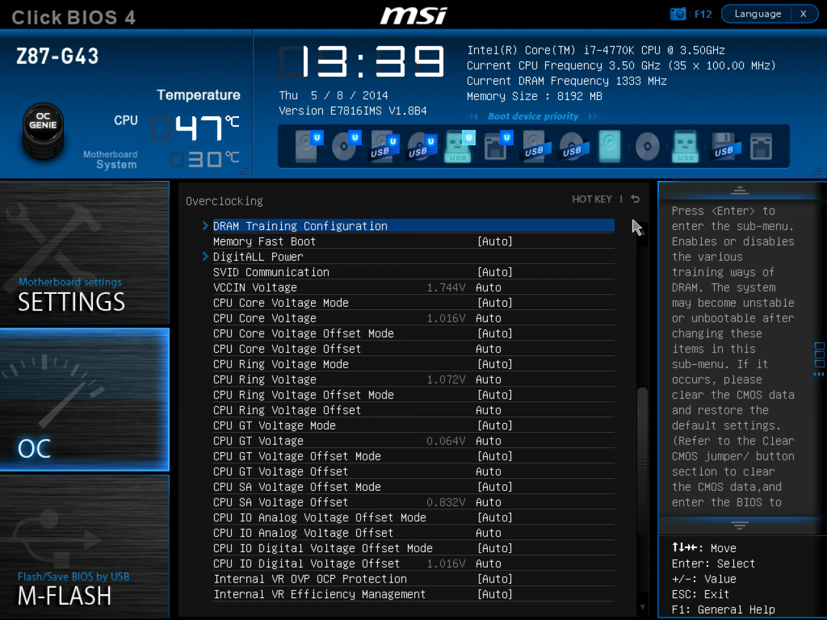Select the highlighted UEFI USB key boot icon
The width and height of the screenshot is (827, 620).
click(459, 146)
